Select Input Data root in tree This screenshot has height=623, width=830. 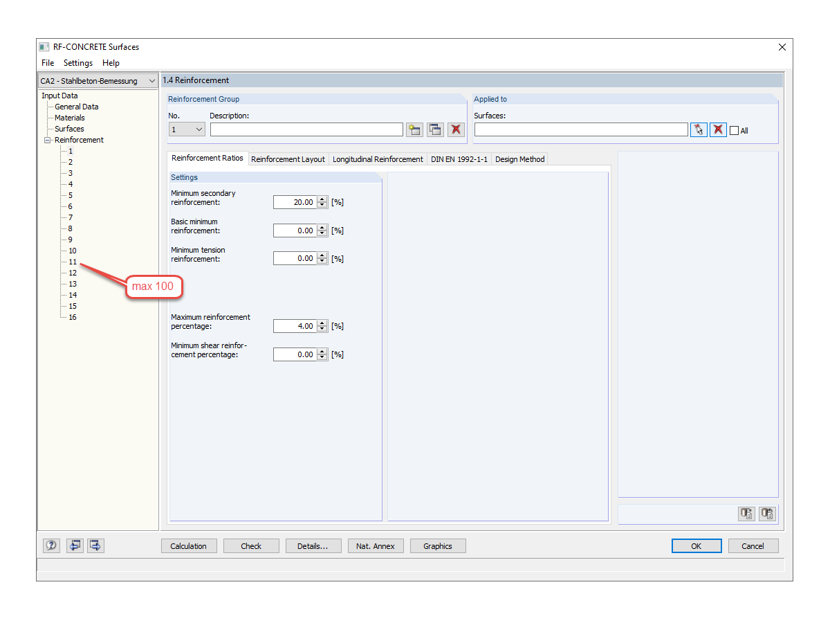59,96
